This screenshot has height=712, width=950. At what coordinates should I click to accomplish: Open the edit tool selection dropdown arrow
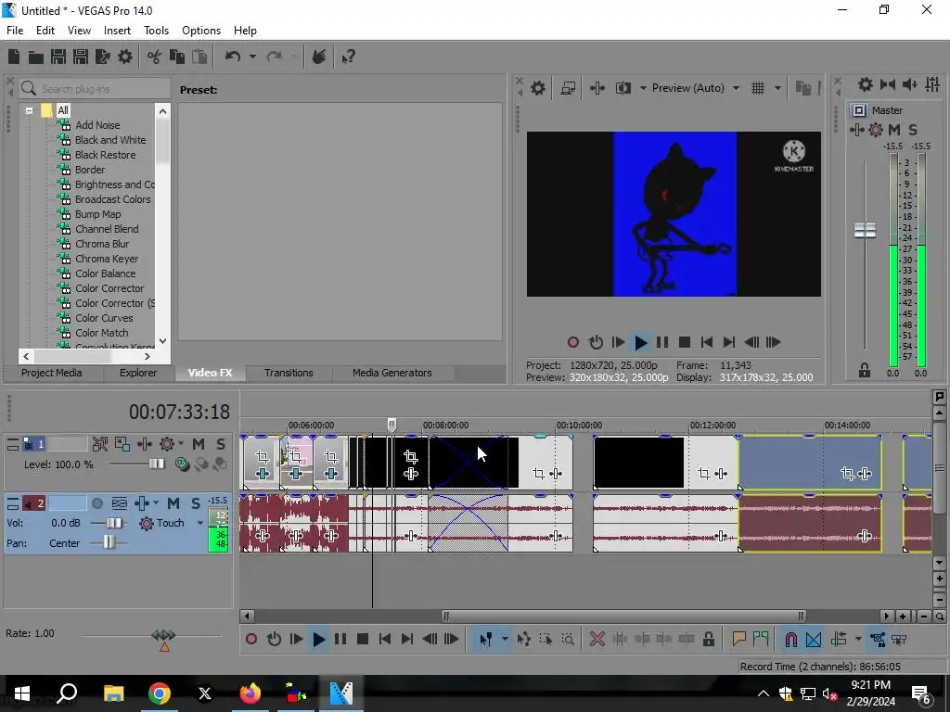[x=505, y=640]
